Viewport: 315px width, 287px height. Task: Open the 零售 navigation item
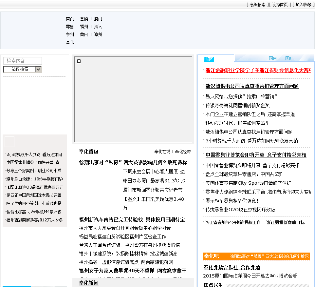(70, 27)
